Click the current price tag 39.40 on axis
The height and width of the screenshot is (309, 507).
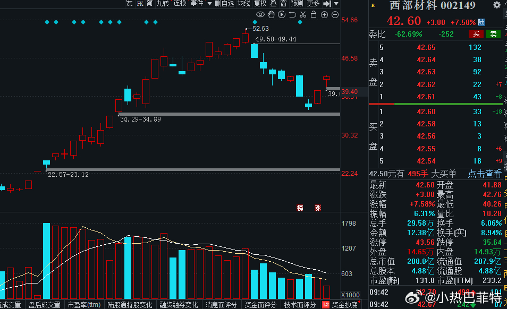(x=350, y=92)
